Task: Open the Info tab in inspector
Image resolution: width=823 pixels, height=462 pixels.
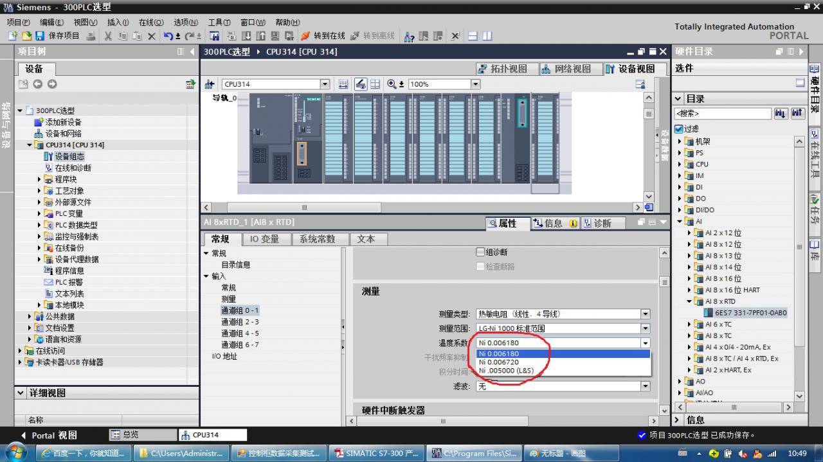Action: tap(554, 223)
